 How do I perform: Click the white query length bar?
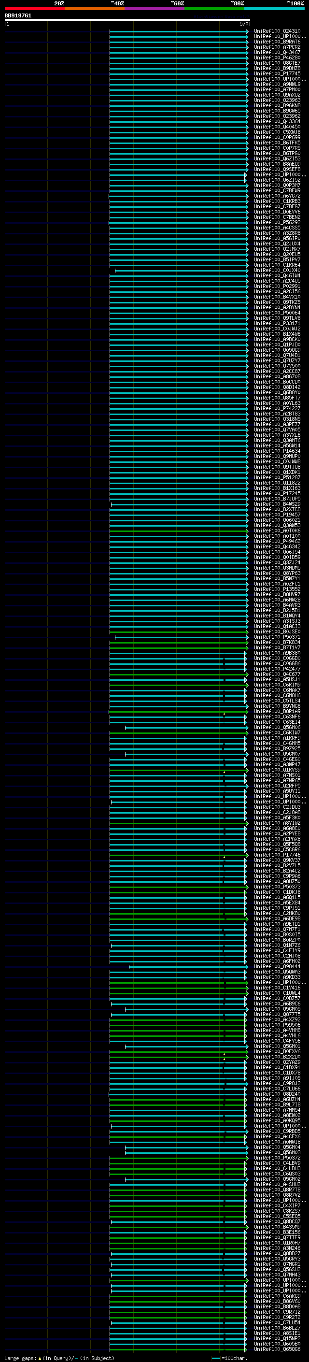click(x=127, y=19)
